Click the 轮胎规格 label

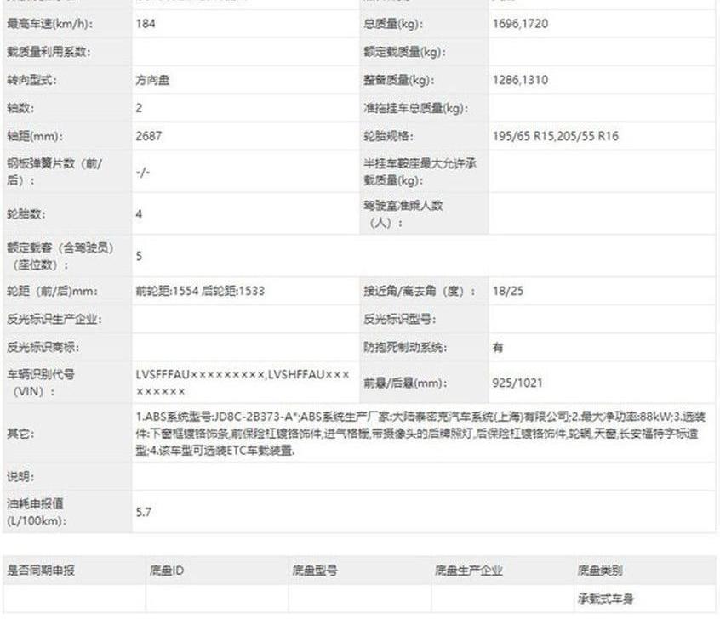tap(388, 136)
